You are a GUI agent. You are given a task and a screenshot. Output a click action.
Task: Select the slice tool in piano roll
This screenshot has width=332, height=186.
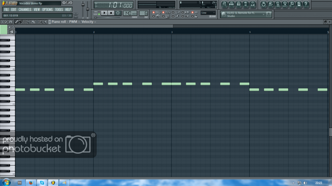tap(33, 22)
